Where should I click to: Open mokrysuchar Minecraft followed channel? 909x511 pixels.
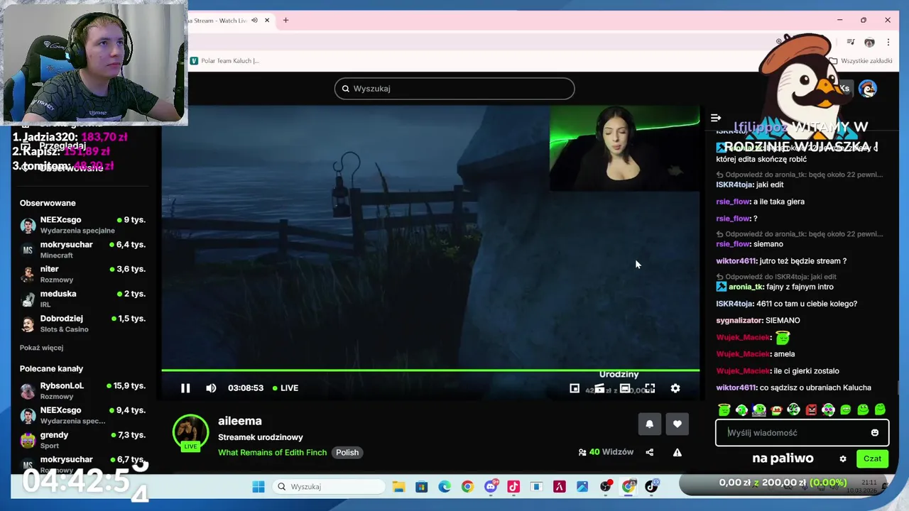coord(82,250)
